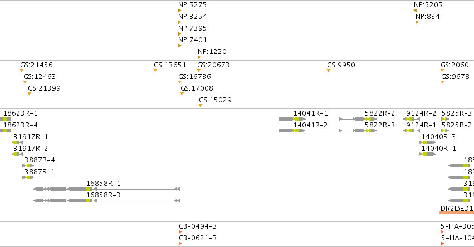
Task: Click the GS:20673 label
Action: pos(213,65)
